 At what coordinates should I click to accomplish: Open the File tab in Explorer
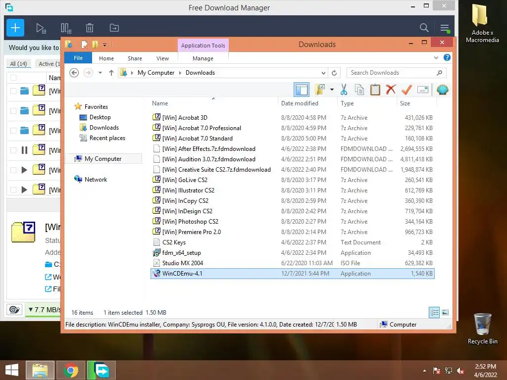tap(78, 58)
